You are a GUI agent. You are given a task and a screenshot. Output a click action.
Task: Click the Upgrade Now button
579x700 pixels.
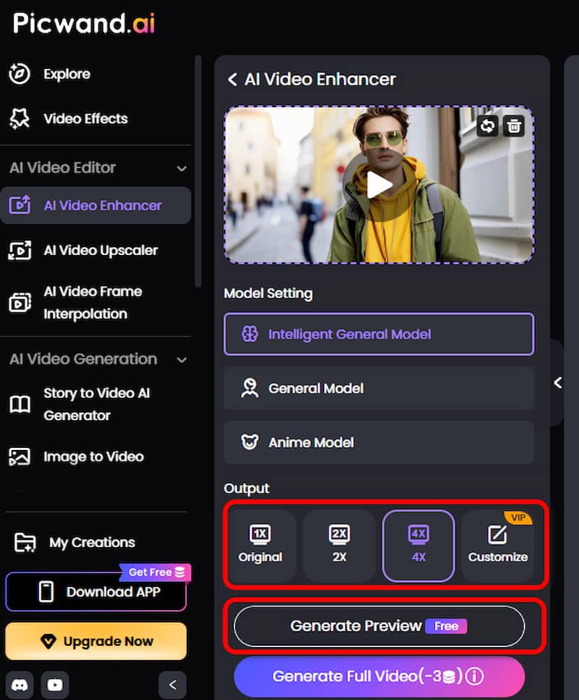click(x=96, y=641)
